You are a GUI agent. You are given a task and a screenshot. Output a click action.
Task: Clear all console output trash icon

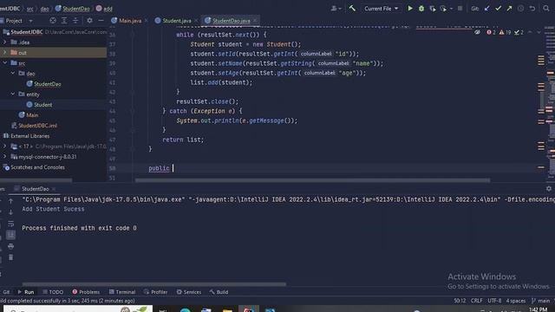point(11,257)
